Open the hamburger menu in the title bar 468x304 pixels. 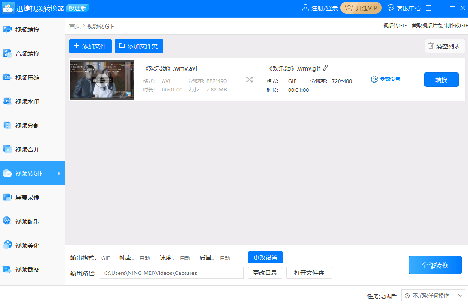429,8
